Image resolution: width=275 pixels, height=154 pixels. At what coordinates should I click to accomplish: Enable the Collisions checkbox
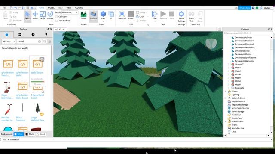pyautogui.click(x=56, y=17)
